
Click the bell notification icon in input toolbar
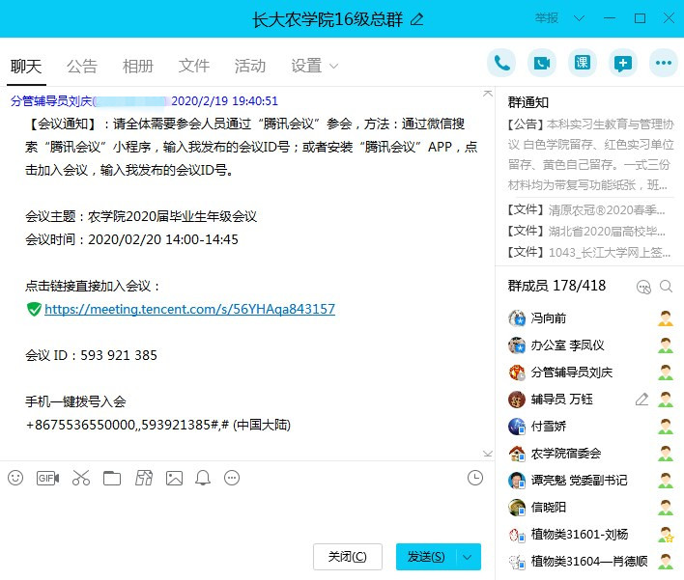click(x=203, y=478)
